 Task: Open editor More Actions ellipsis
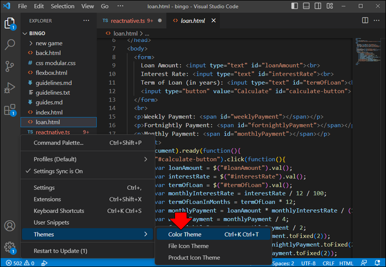coord(376,21)
